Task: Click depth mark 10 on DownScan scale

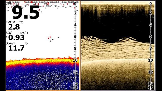Action: point(151,60)
